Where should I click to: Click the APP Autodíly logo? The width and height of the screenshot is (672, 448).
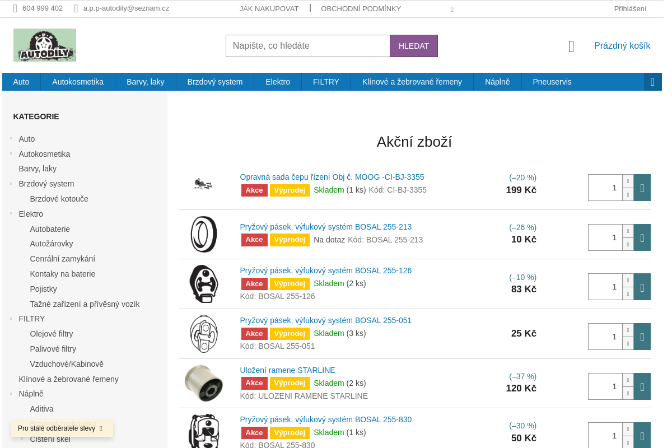pos(45,45)
